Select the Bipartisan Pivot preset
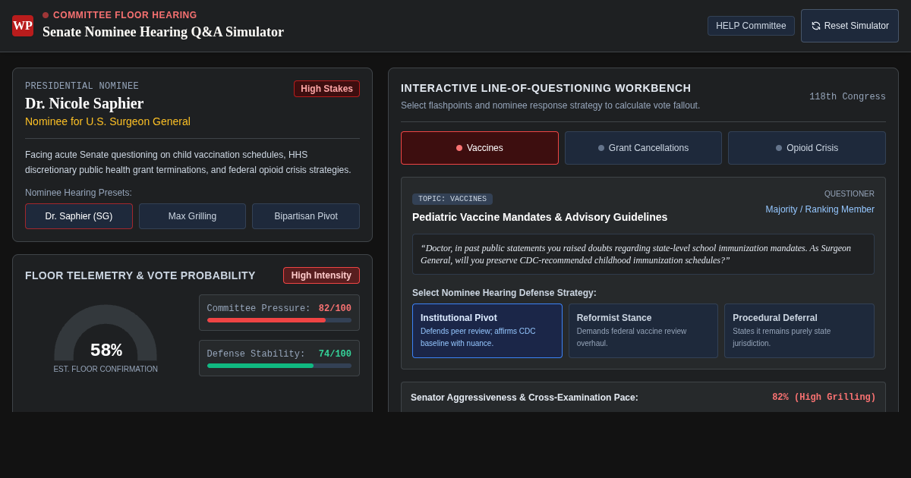This screenshot has height=478, width=911. pyautogui.click(x=306, y=216)
